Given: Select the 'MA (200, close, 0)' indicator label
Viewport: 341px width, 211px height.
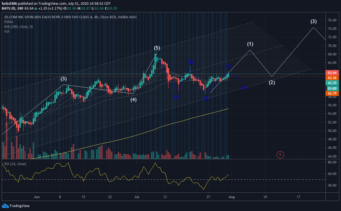Looking at the screenshot, I should 18,26.
